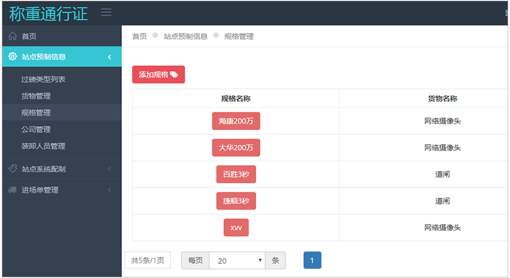Open 货物管理 submenu item
Image resolution: width=510 pixels, height=278 pixels.
pos(36,96)
